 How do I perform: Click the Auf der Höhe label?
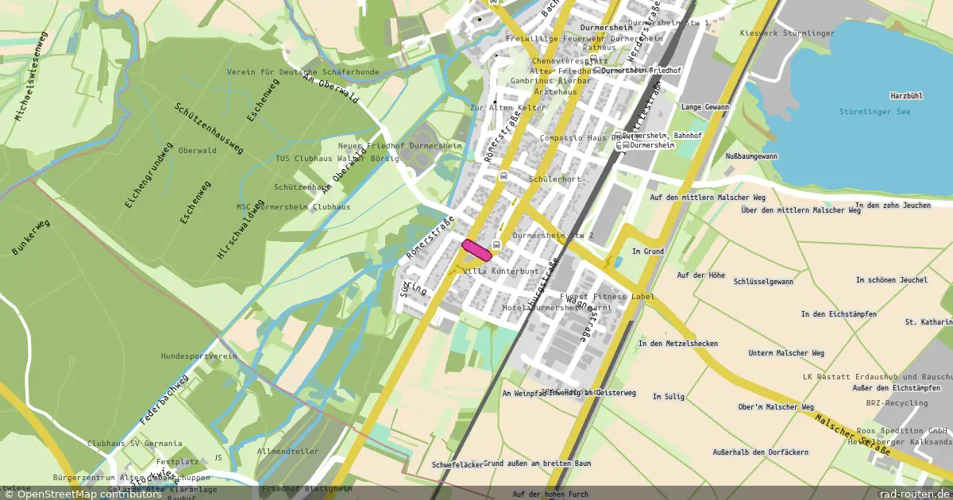700,275
